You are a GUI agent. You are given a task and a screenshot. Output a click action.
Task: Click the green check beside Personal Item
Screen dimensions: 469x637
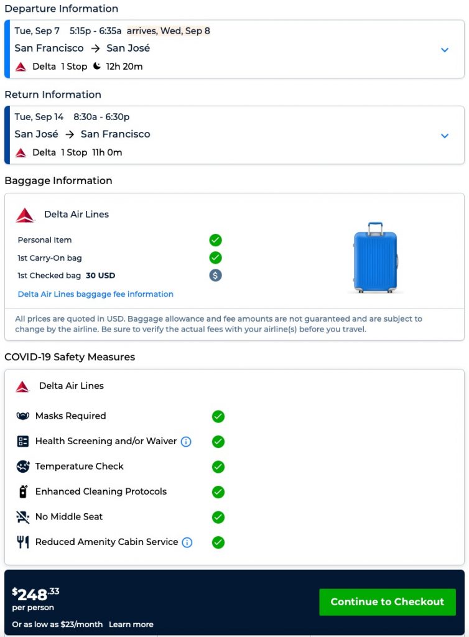pyautogui.click(x=215, y=240)
